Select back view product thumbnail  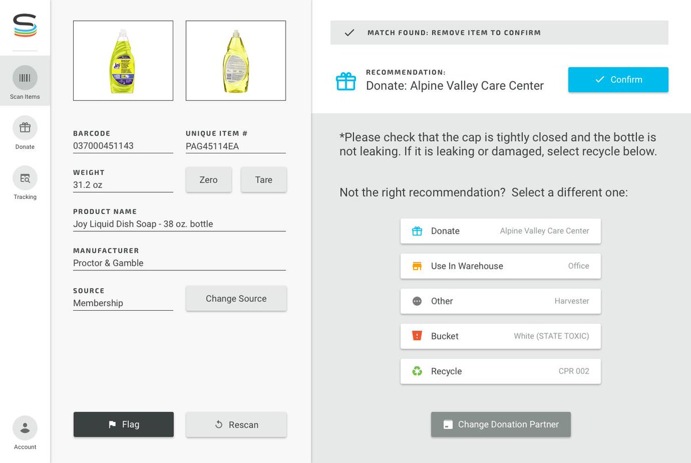[236, 61]
